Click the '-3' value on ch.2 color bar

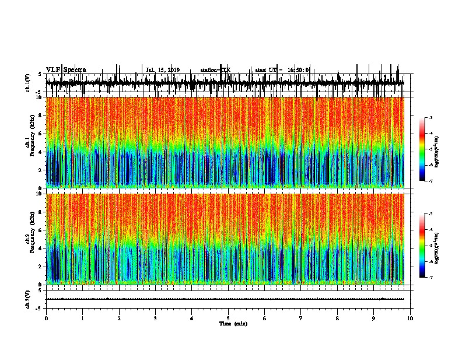(430, 214)
